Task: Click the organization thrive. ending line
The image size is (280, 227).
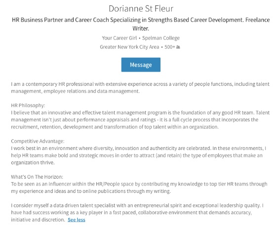Action: click(x=33, y=162)
